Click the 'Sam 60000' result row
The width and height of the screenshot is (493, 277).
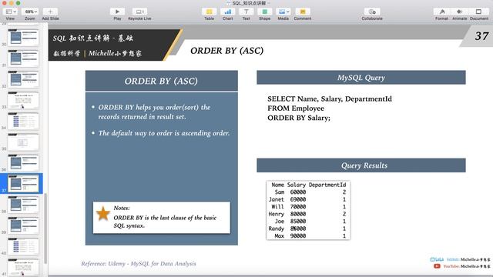[308, 192]
